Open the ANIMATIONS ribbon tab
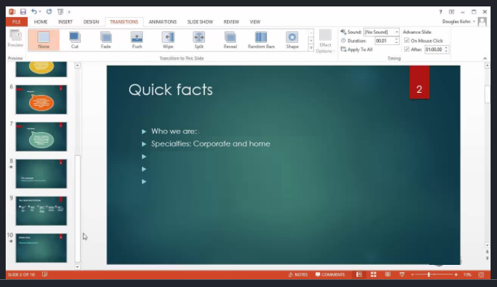 pos(162,22)
